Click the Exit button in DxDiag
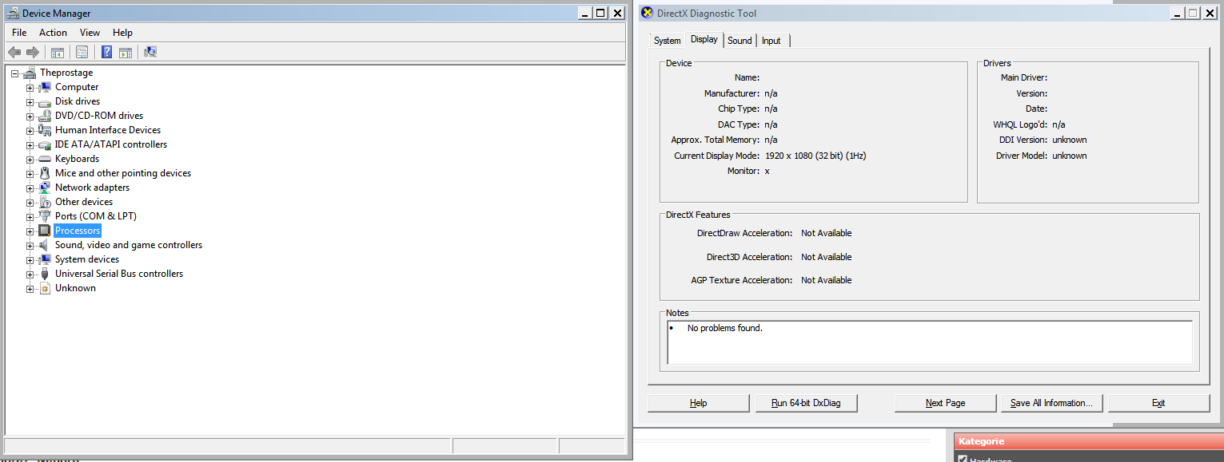 [1158, 403]
